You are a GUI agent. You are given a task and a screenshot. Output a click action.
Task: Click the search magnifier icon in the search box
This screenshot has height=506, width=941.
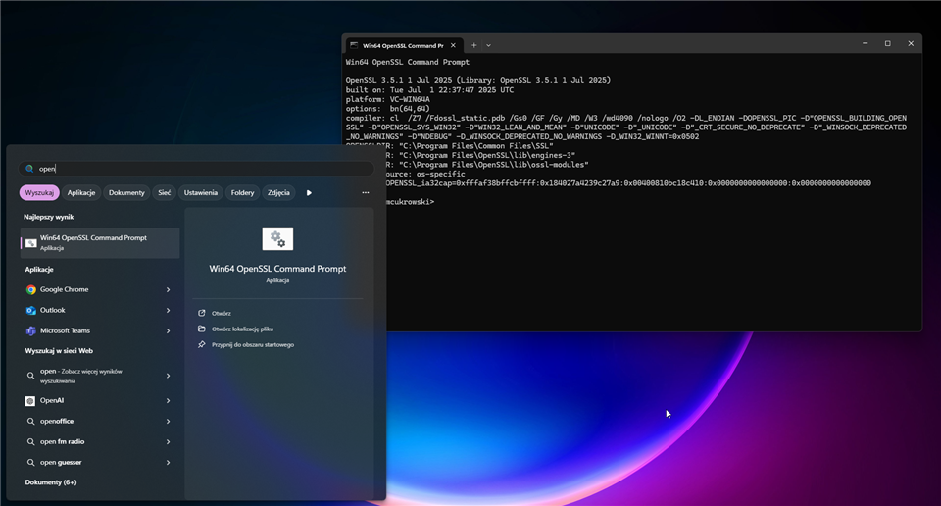tap(29, 169)
